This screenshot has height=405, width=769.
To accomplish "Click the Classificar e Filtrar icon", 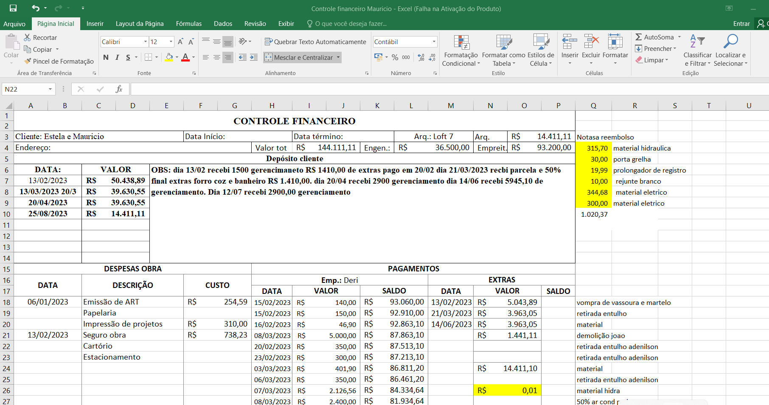I will [697, 42].
